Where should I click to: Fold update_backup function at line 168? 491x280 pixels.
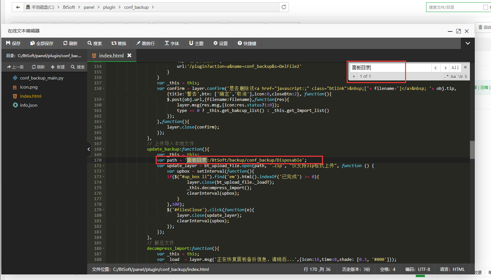(103, 149)
